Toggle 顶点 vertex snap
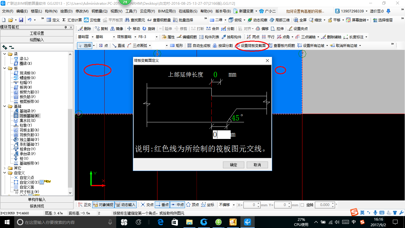Image resolution: width=405 pixels, height=228 pixels. click(x=192, y=205)
